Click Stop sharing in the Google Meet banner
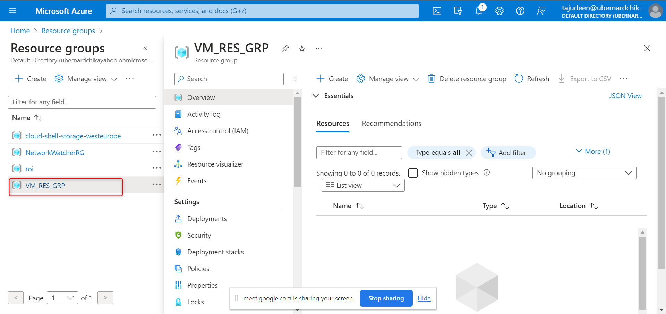Screen dimensions: 666x314 click(386, 298)
